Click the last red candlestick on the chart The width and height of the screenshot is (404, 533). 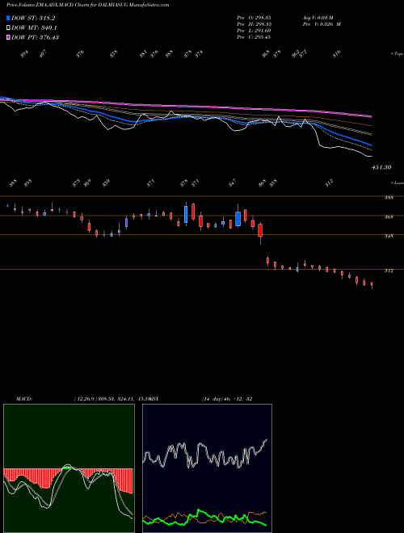[372, 284]
